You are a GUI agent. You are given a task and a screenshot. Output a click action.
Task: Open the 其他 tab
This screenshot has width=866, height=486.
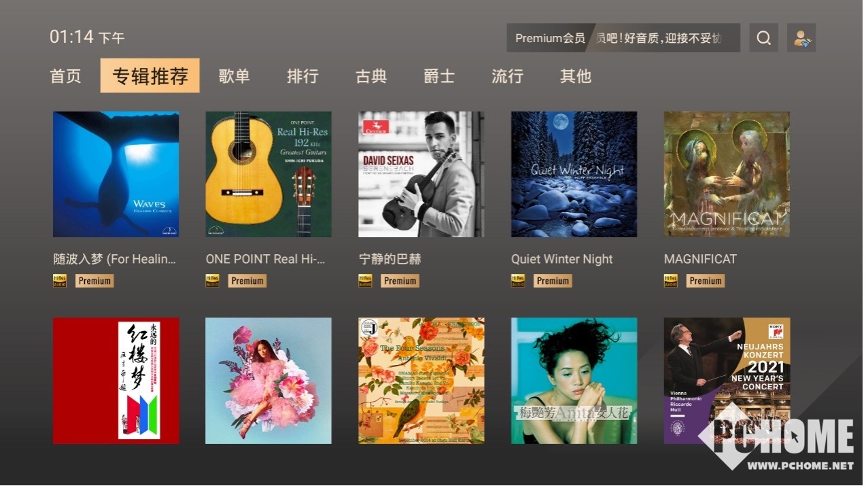point(576,76)
